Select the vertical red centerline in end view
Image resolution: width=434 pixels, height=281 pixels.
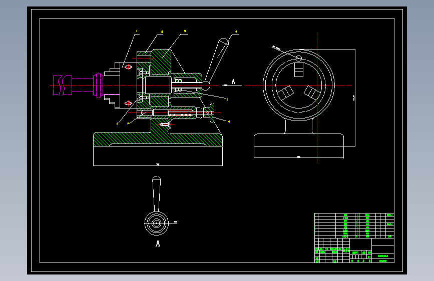[x=317, y=97]
